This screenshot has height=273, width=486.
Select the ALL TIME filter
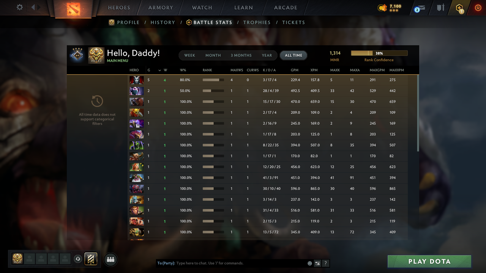tap(293, 55)
